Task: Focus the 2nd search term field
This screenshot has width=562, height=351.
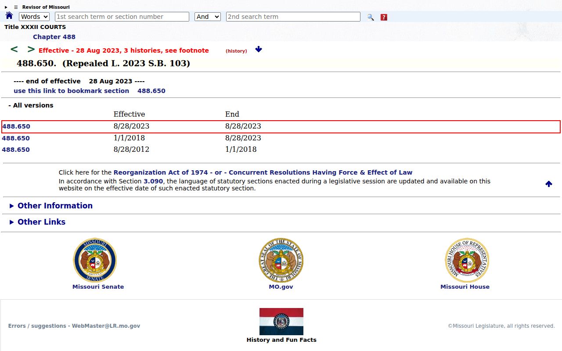Action: [x=293, y=17]
